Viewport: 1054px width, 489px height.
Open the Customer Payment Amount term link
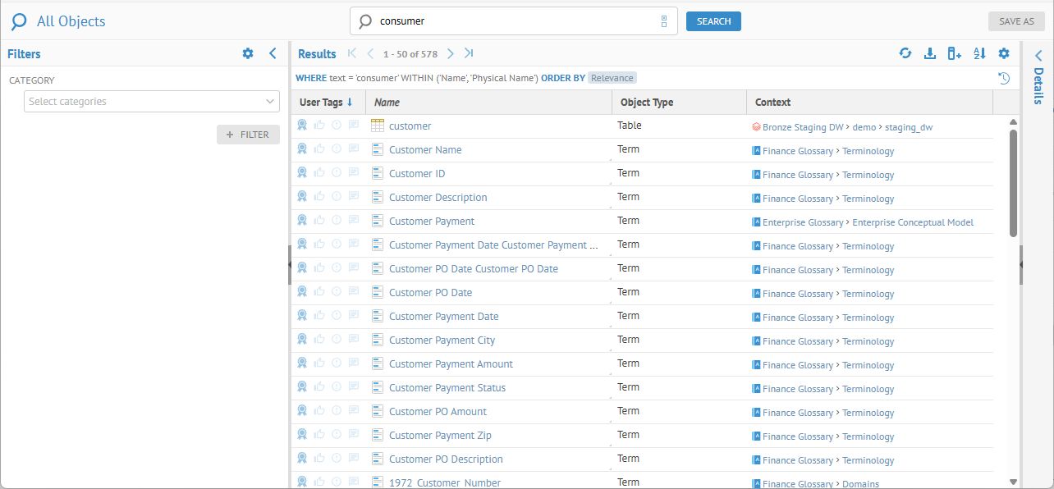click(451, 364)
